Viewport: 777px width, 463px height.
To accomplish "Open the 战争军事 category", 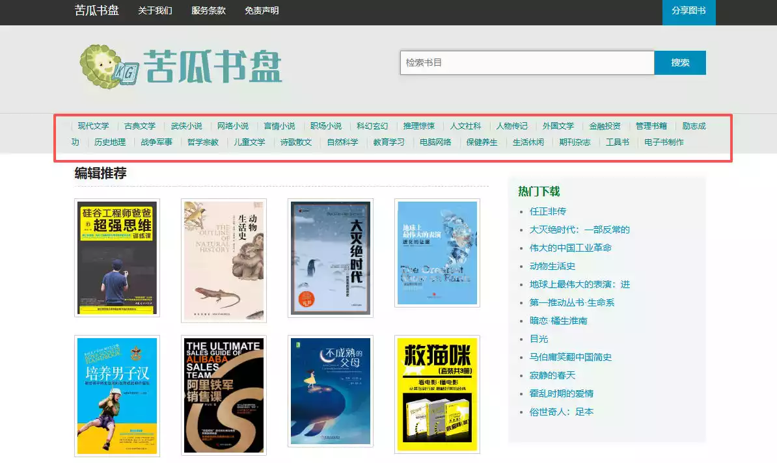I will pos(157,142).
